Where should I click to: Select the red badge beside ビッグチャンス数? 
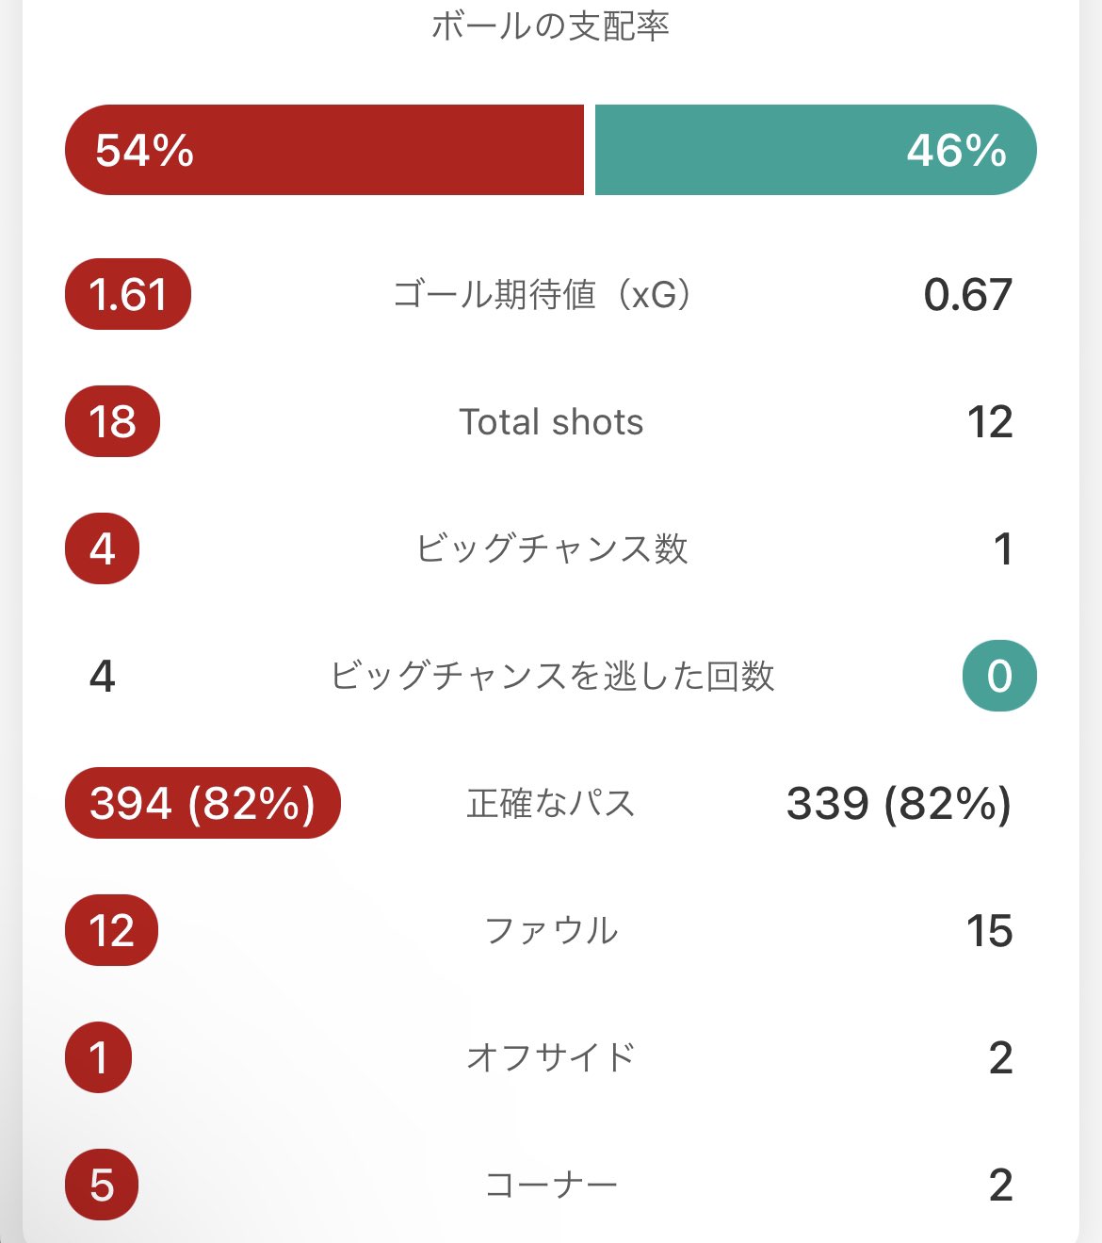coord(102,548)
